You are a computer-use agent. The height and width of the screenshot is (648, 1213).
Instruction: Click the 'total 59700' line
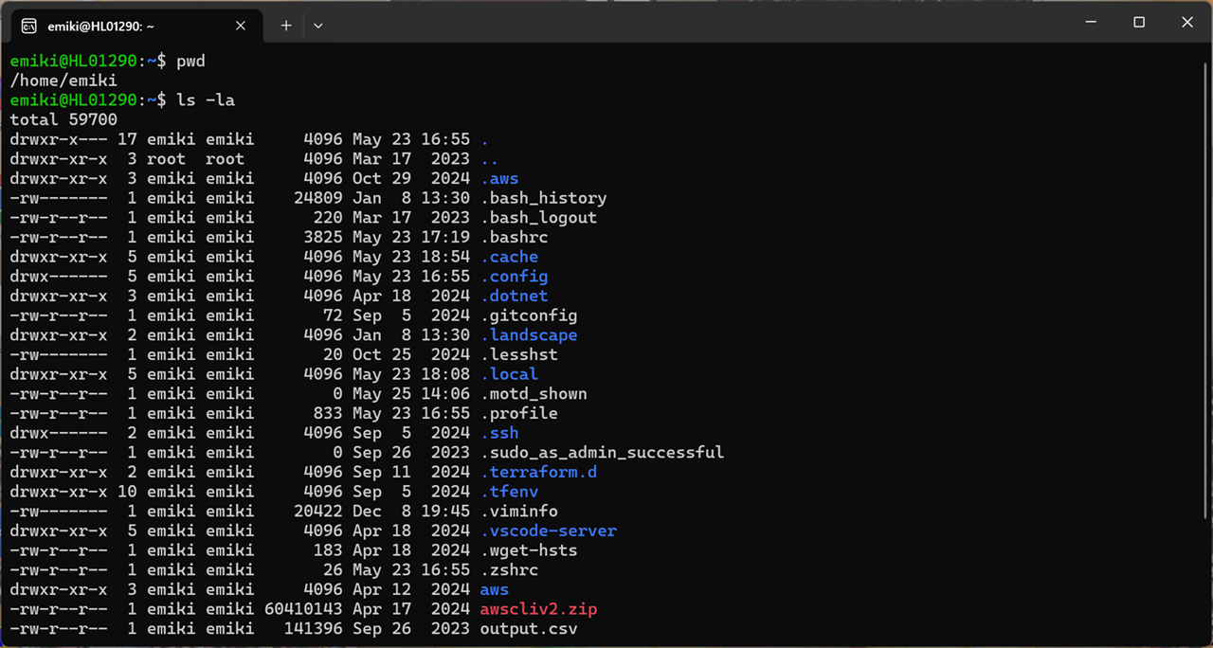[63, 120]
